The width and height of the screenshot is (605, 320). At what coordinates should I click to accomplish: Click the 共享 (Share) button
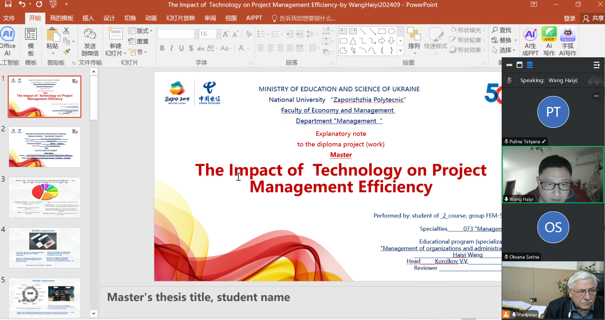pos(593,18)
